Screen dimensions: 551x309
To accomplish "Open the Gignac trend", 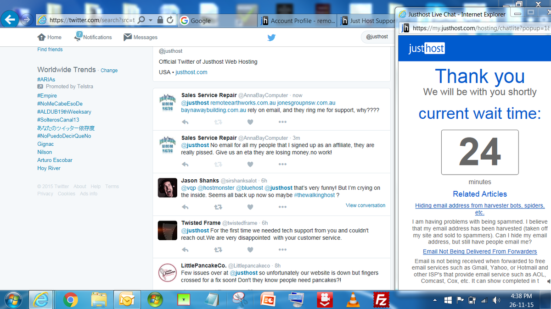I will tap(45, 144).
